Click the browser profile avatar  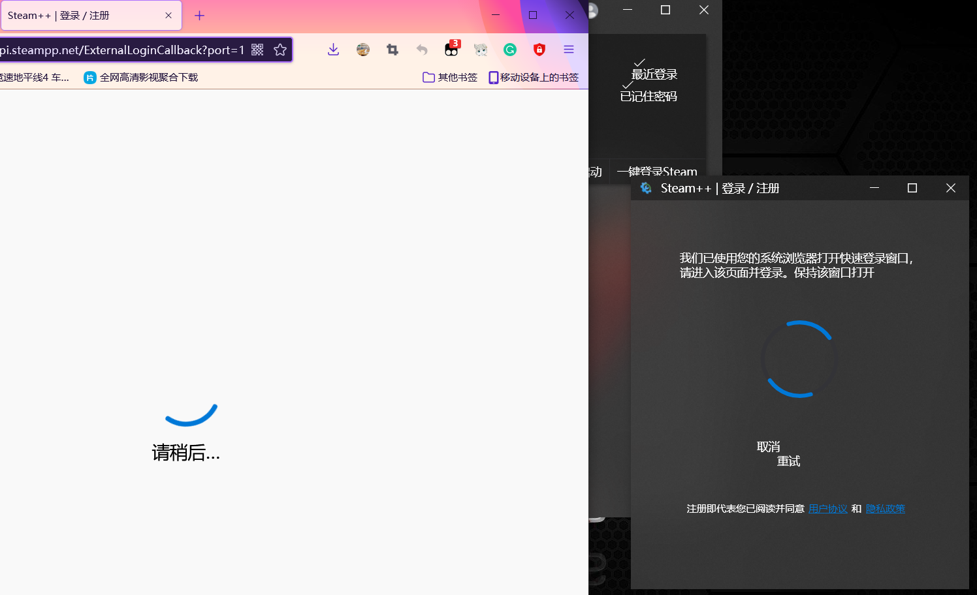(362, 49)
